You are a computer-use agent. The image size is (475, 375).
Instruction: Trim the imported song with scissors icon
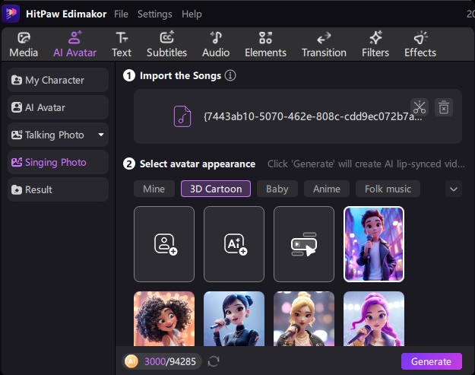[x=420, y=107]
